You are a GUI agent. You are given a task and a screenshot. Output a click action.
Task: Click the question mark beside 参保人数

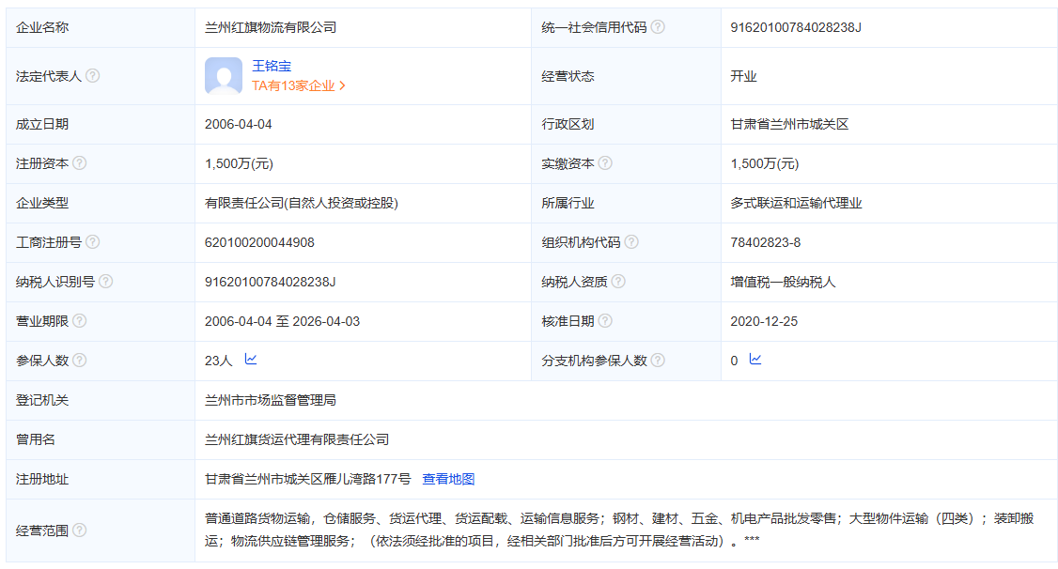[80, 360]
